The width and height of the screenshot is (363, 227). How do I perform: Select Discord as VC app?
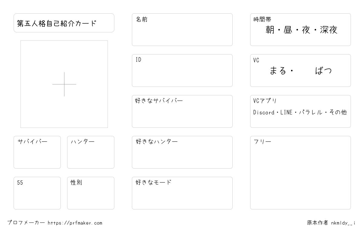coord(264,112)
